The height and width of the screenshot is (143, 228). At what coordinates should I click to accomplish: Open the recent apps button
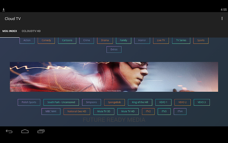(41, 131)
